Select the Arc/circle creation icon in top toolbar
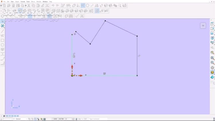 (87, 5)
